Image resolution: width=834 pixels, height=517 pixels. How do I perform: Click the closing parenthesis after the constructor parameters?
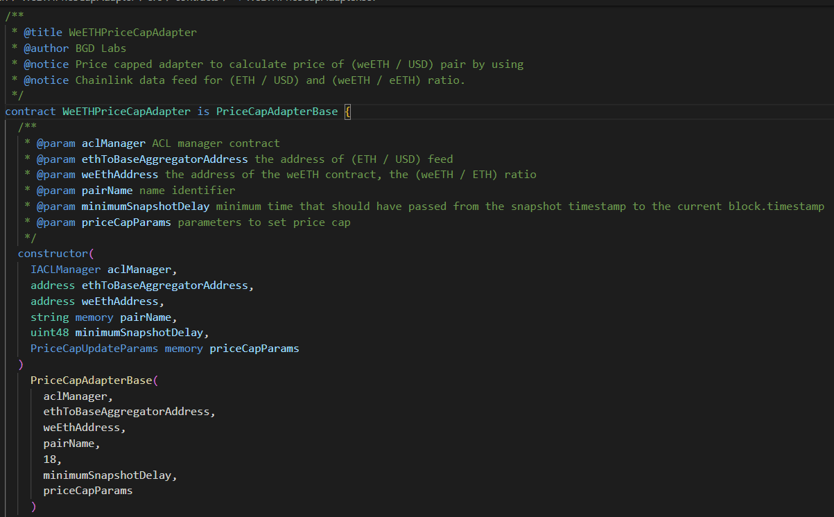coord(21,365)
